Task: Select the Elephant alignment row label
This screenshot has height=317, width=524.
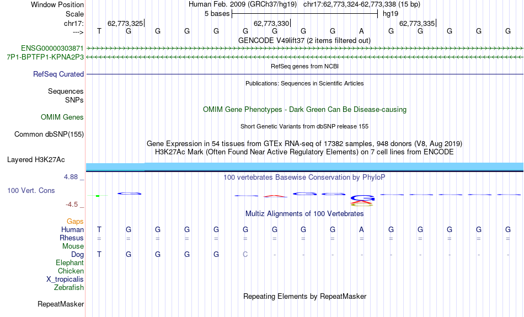Action: 70,263
